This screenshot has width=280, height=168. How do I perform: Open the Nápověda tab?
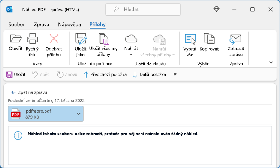pos(69,24)
